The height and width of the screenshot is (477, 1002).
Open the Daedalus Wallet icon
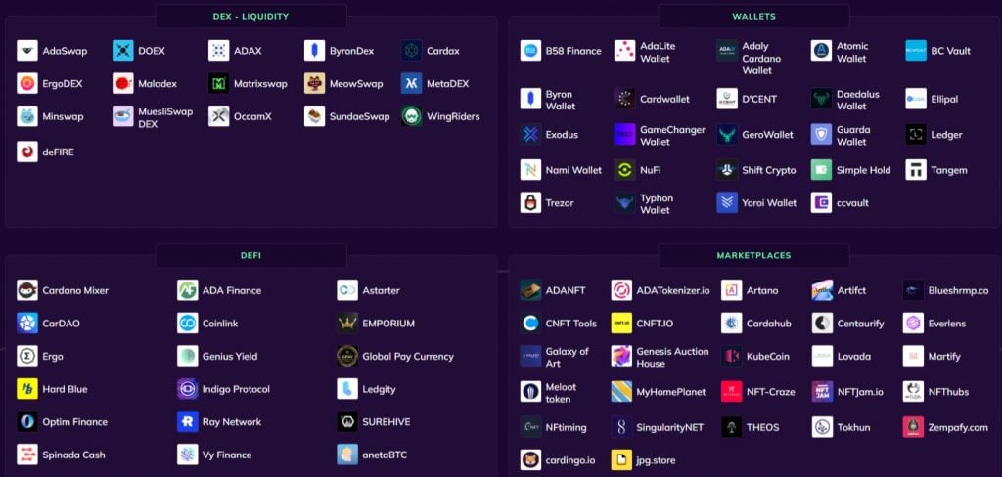(822, 99)
